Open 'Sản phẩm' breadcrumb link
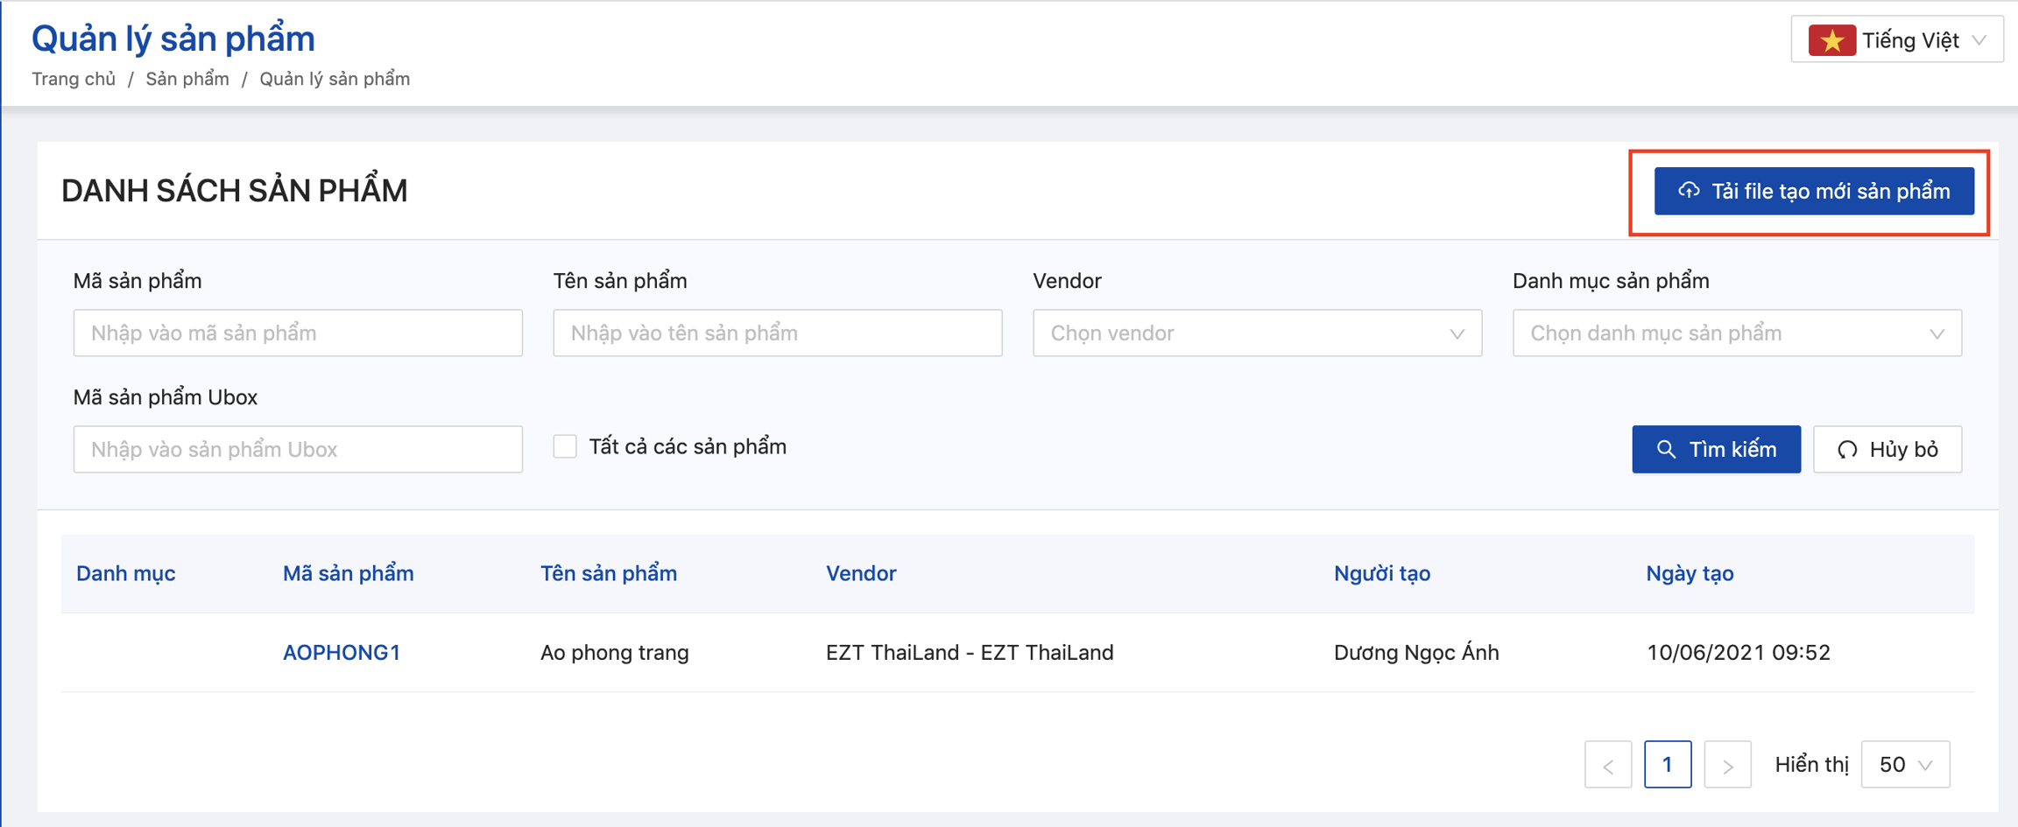Screen dimensions: 2018x827 click(x=187, y=79)
